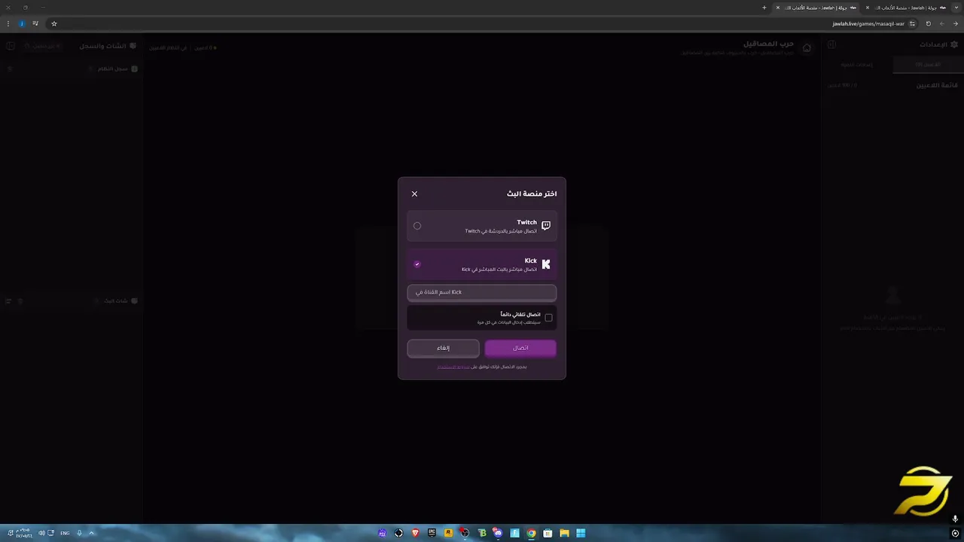Enable the always auto-connect checkbox
The height and width of the screenshot is (542, 964).
[x=548, y=318]
